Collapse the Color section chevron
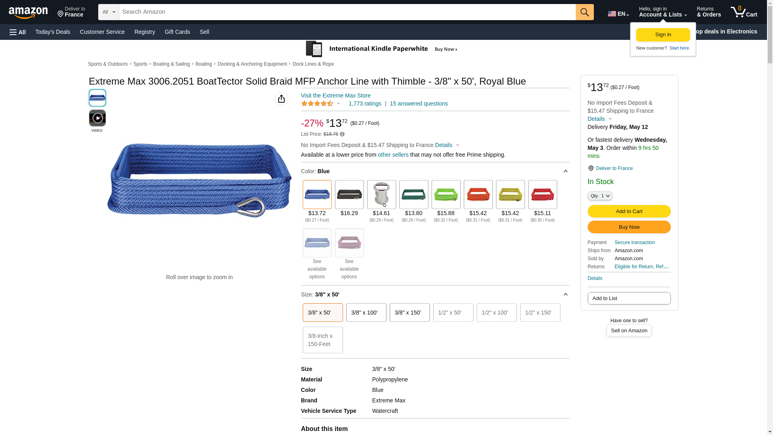The width and height of the screenshot is (773, 435). 565,172
